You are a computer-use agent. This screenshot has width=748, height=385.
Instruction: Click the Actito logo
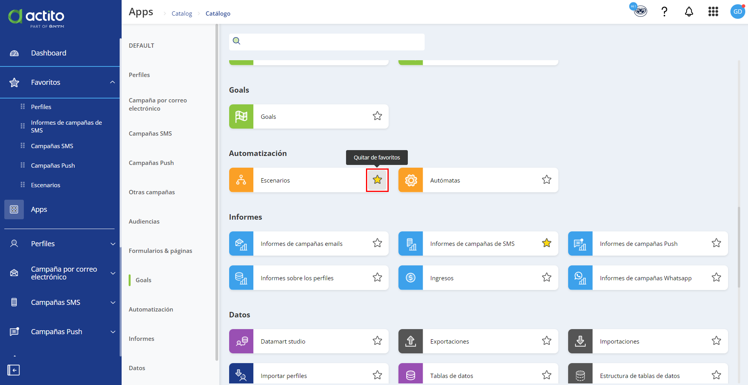pyautogui.click(x=36, y=18)
